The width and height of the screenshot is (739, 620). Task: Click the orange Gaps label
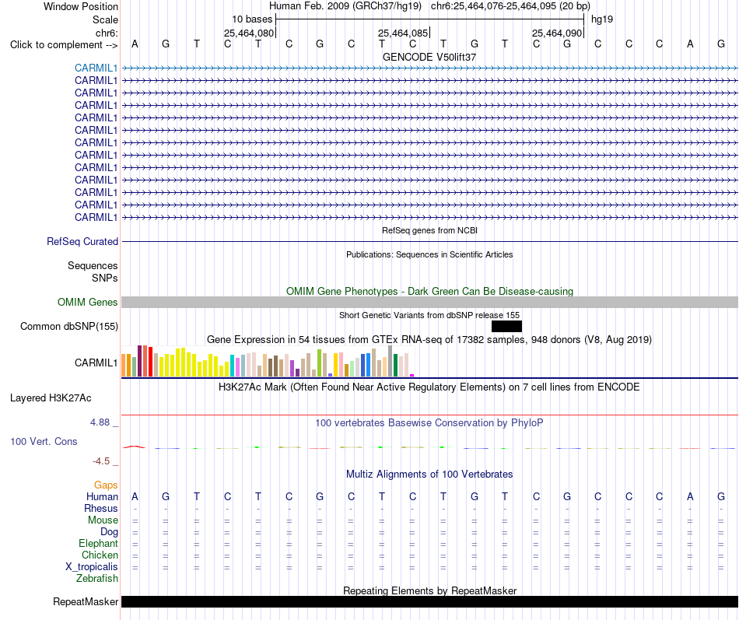tap(106, 485)
